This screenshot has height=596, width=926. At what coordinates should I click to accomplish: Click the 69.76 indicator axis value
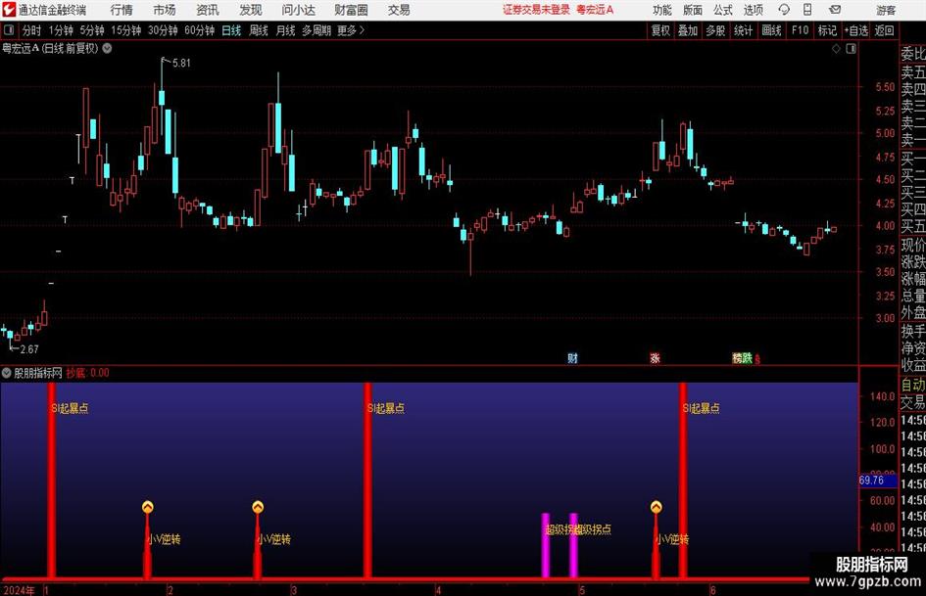point(872,481)
